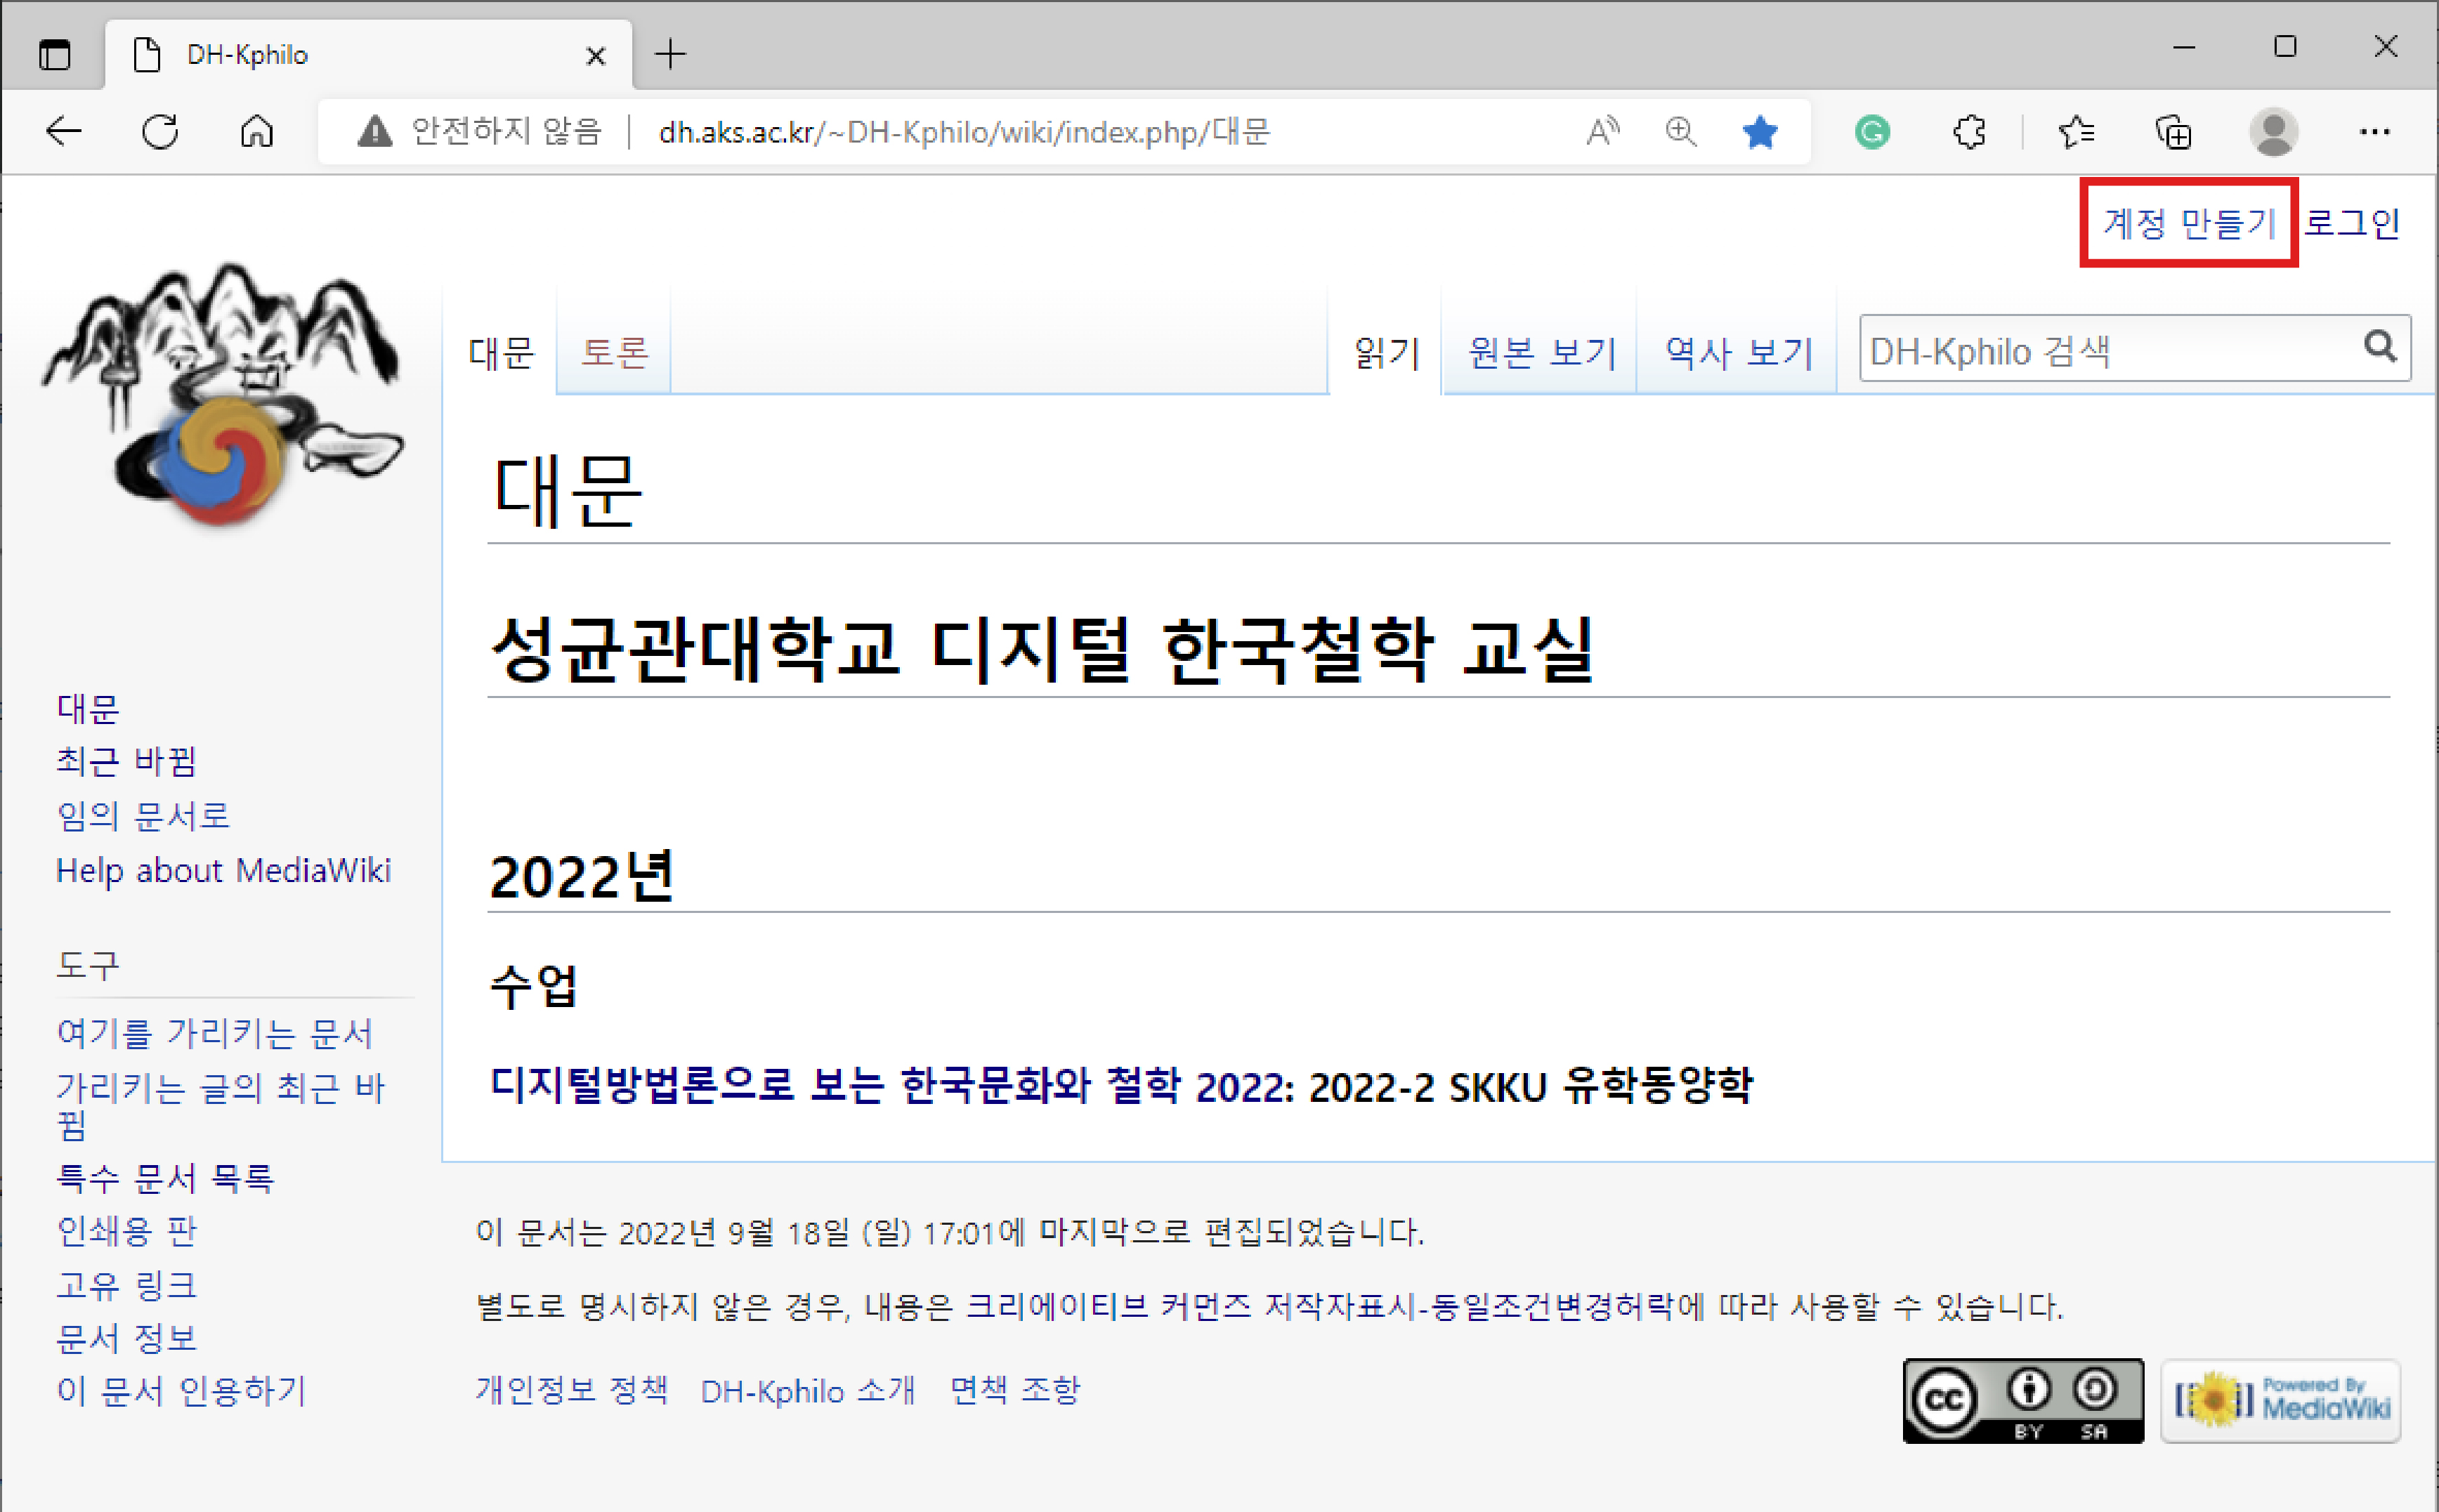The width and height of the screenshot is (2439, 1512).
Task: Open the Grammarly extension icon
Action: pyautogui.click(x=1872, y=131)
